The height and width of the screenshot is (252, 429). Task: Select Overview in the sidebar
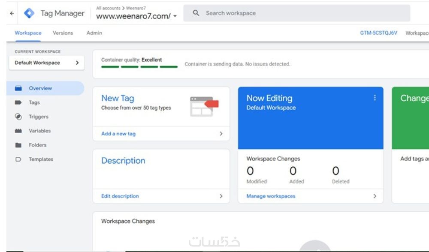pyautogui.click(x=40, y=88)
